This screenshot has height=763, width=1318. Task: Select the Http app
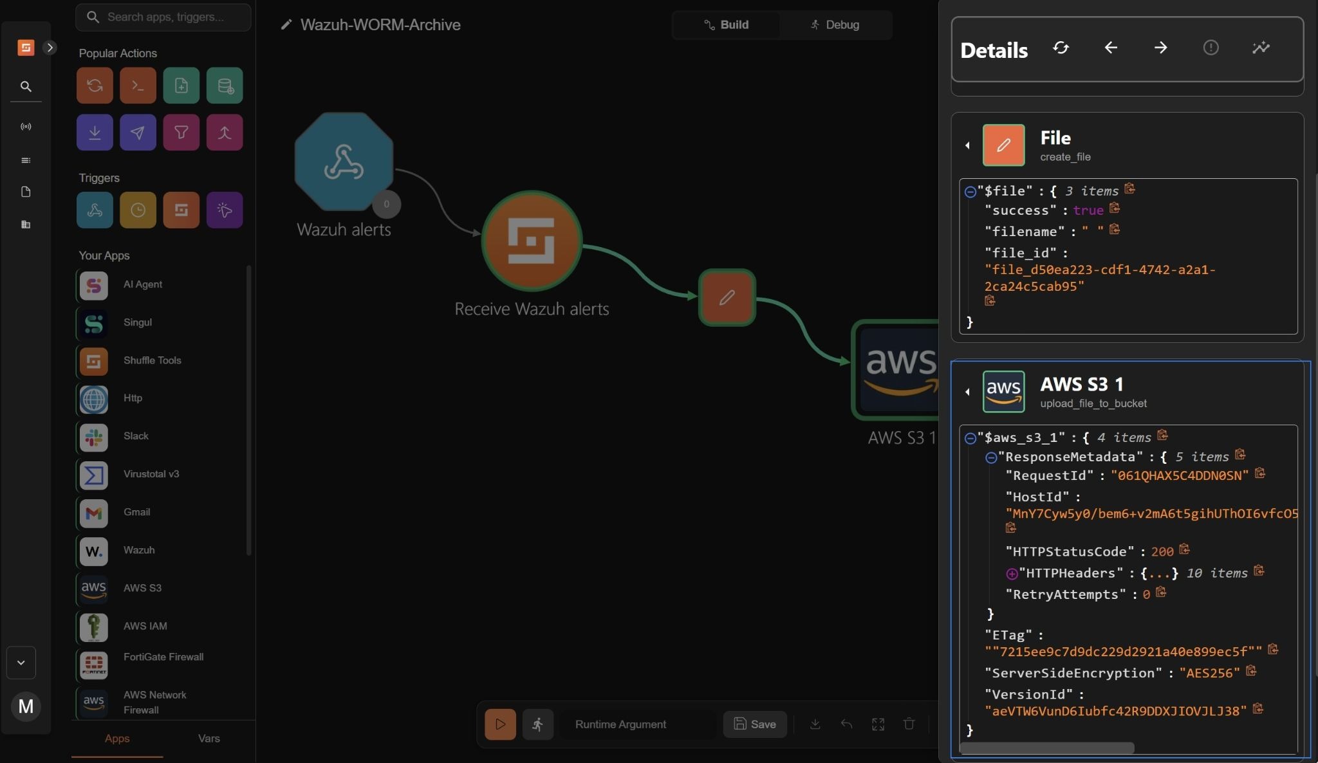[160, 398]
